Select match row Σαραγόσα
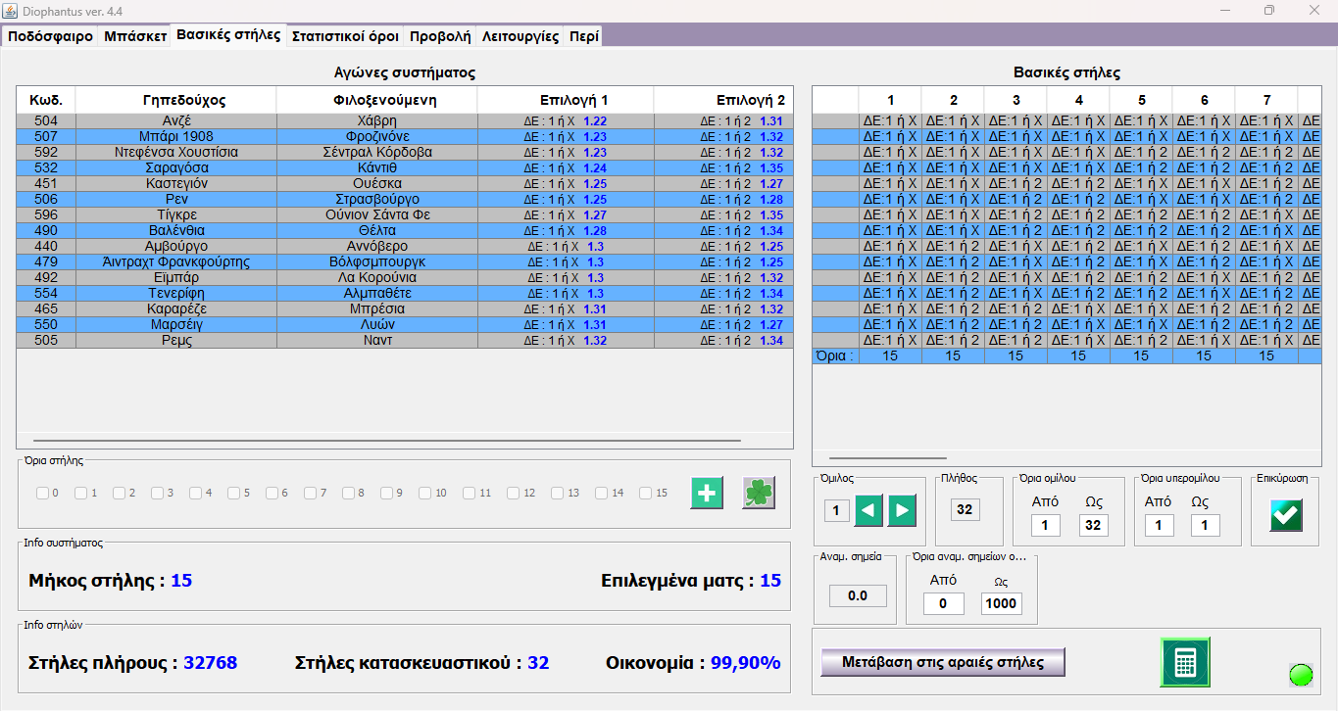This screenshot has height=711, width=1338. tap(405, 167)
